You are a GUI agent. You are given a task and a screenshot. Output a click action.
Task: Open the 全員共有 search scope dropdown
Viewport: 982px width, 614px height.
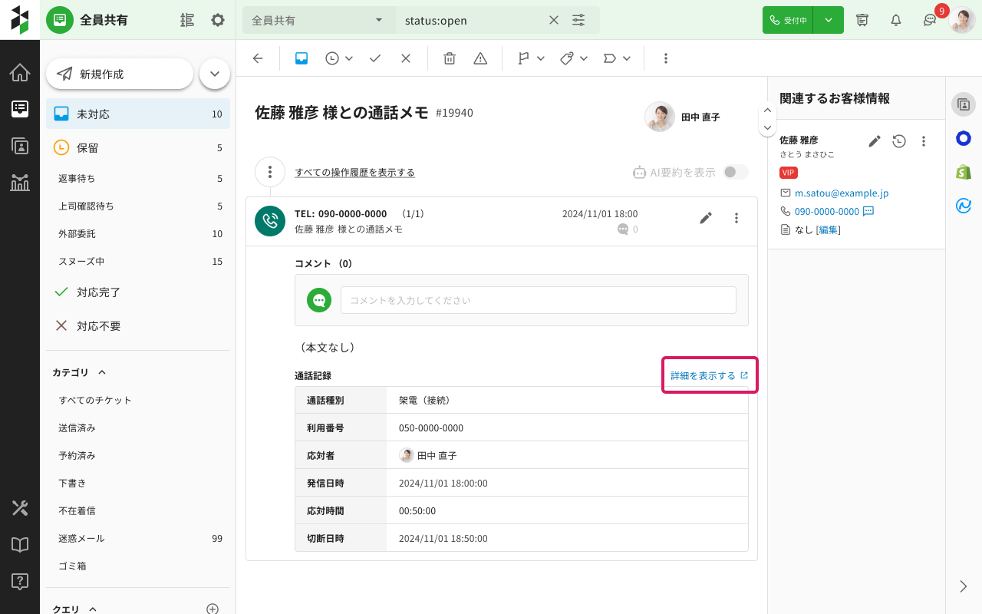[x=319, y=20]
